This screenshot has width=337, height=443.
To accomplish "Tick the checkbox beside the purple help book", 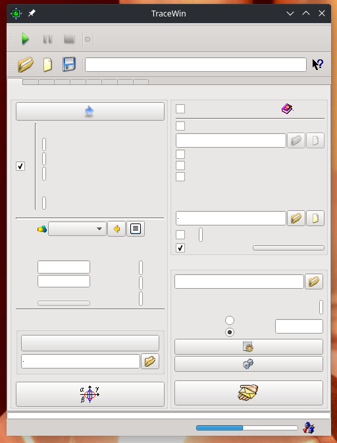I will [x=180, y=109].
